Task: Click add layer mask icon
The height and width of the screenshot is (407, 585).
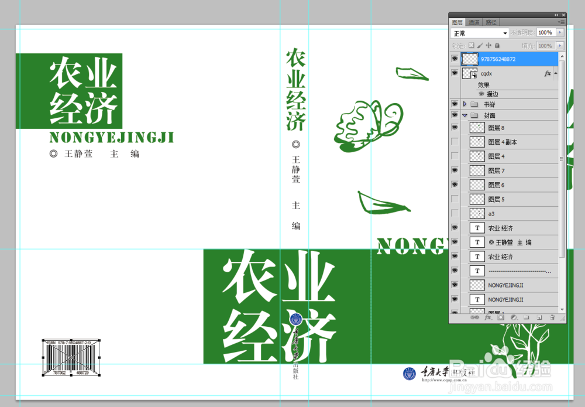Action: click(501, 317)
